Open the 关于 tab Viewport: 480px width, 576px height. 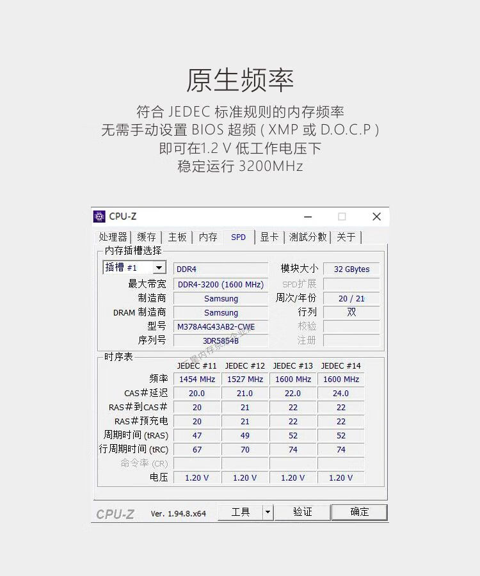346,237
